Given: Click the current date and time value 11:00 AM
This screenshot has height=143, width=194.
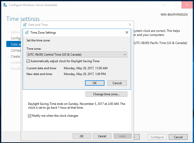Looking at the screenshot, I should point(86,68).
